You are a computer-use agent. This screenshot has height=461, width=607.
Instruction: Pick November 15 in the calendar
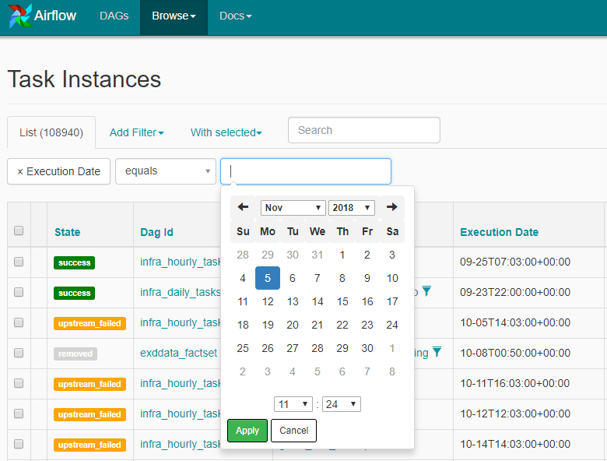point(342,301)
